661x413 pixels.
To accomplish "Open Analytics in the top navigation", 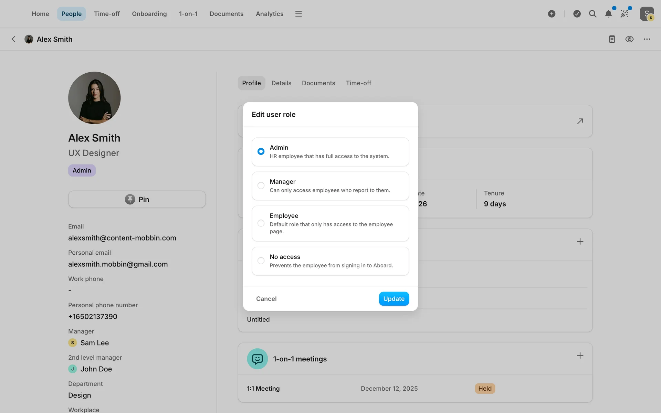I will 270,14.
